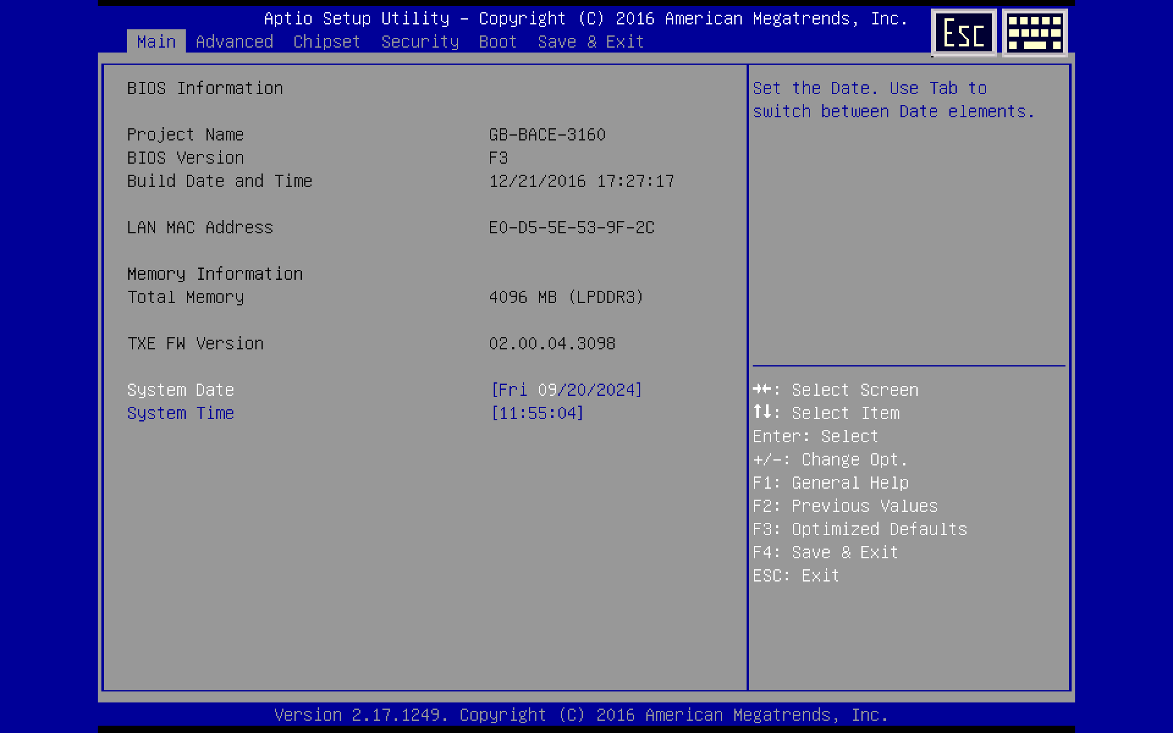Screen dimensions: 1173x733
Task: Click the E0-D5-5E-53-9F-2C MAC value
Action: pyautogui.click(x=572, y=227)
